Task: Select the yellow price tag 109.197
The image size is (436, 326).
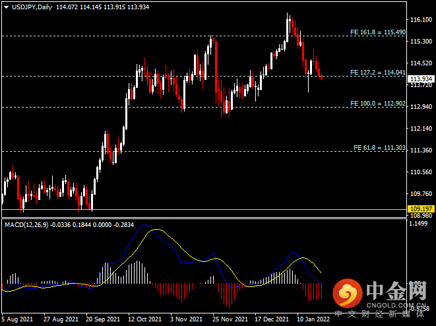Action: point(421,209)
